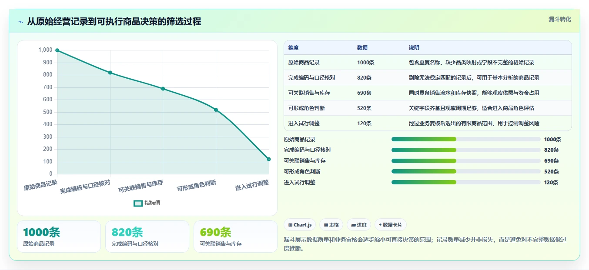The width and height of the screenshot is (589, 270).
Task: Click the 1000条 cell in the table
Action: click(365, 63)
